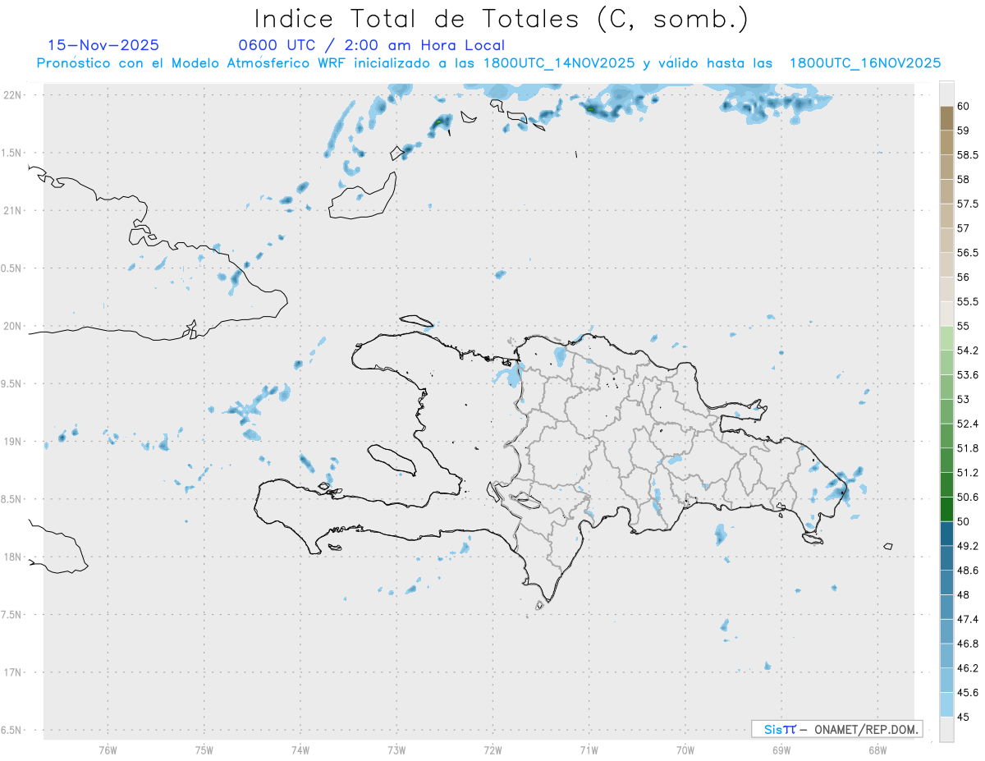
Task: Click the '59' colorbar value
Action: [x=963, y=131]
